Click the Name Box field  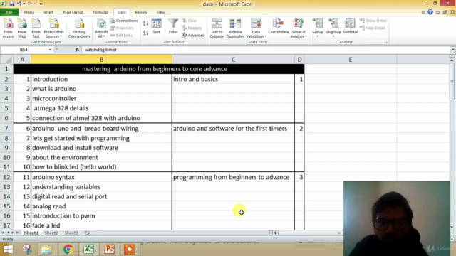(24, 50)
